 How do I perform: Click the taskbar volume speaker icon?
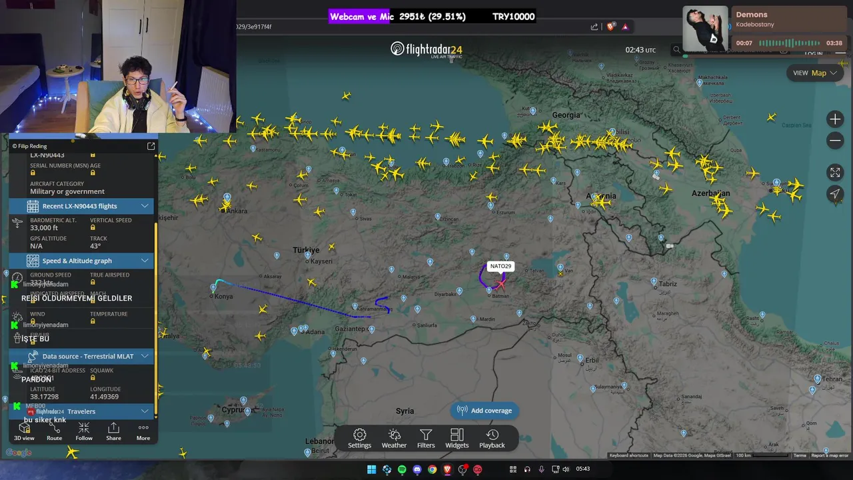click(566, 469)
